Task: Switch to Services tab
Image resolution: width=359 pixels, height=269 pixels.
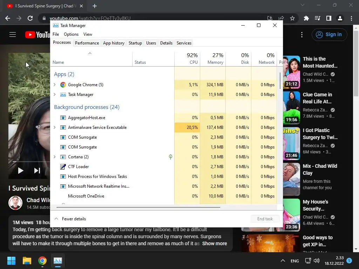Action: (184, 43)
